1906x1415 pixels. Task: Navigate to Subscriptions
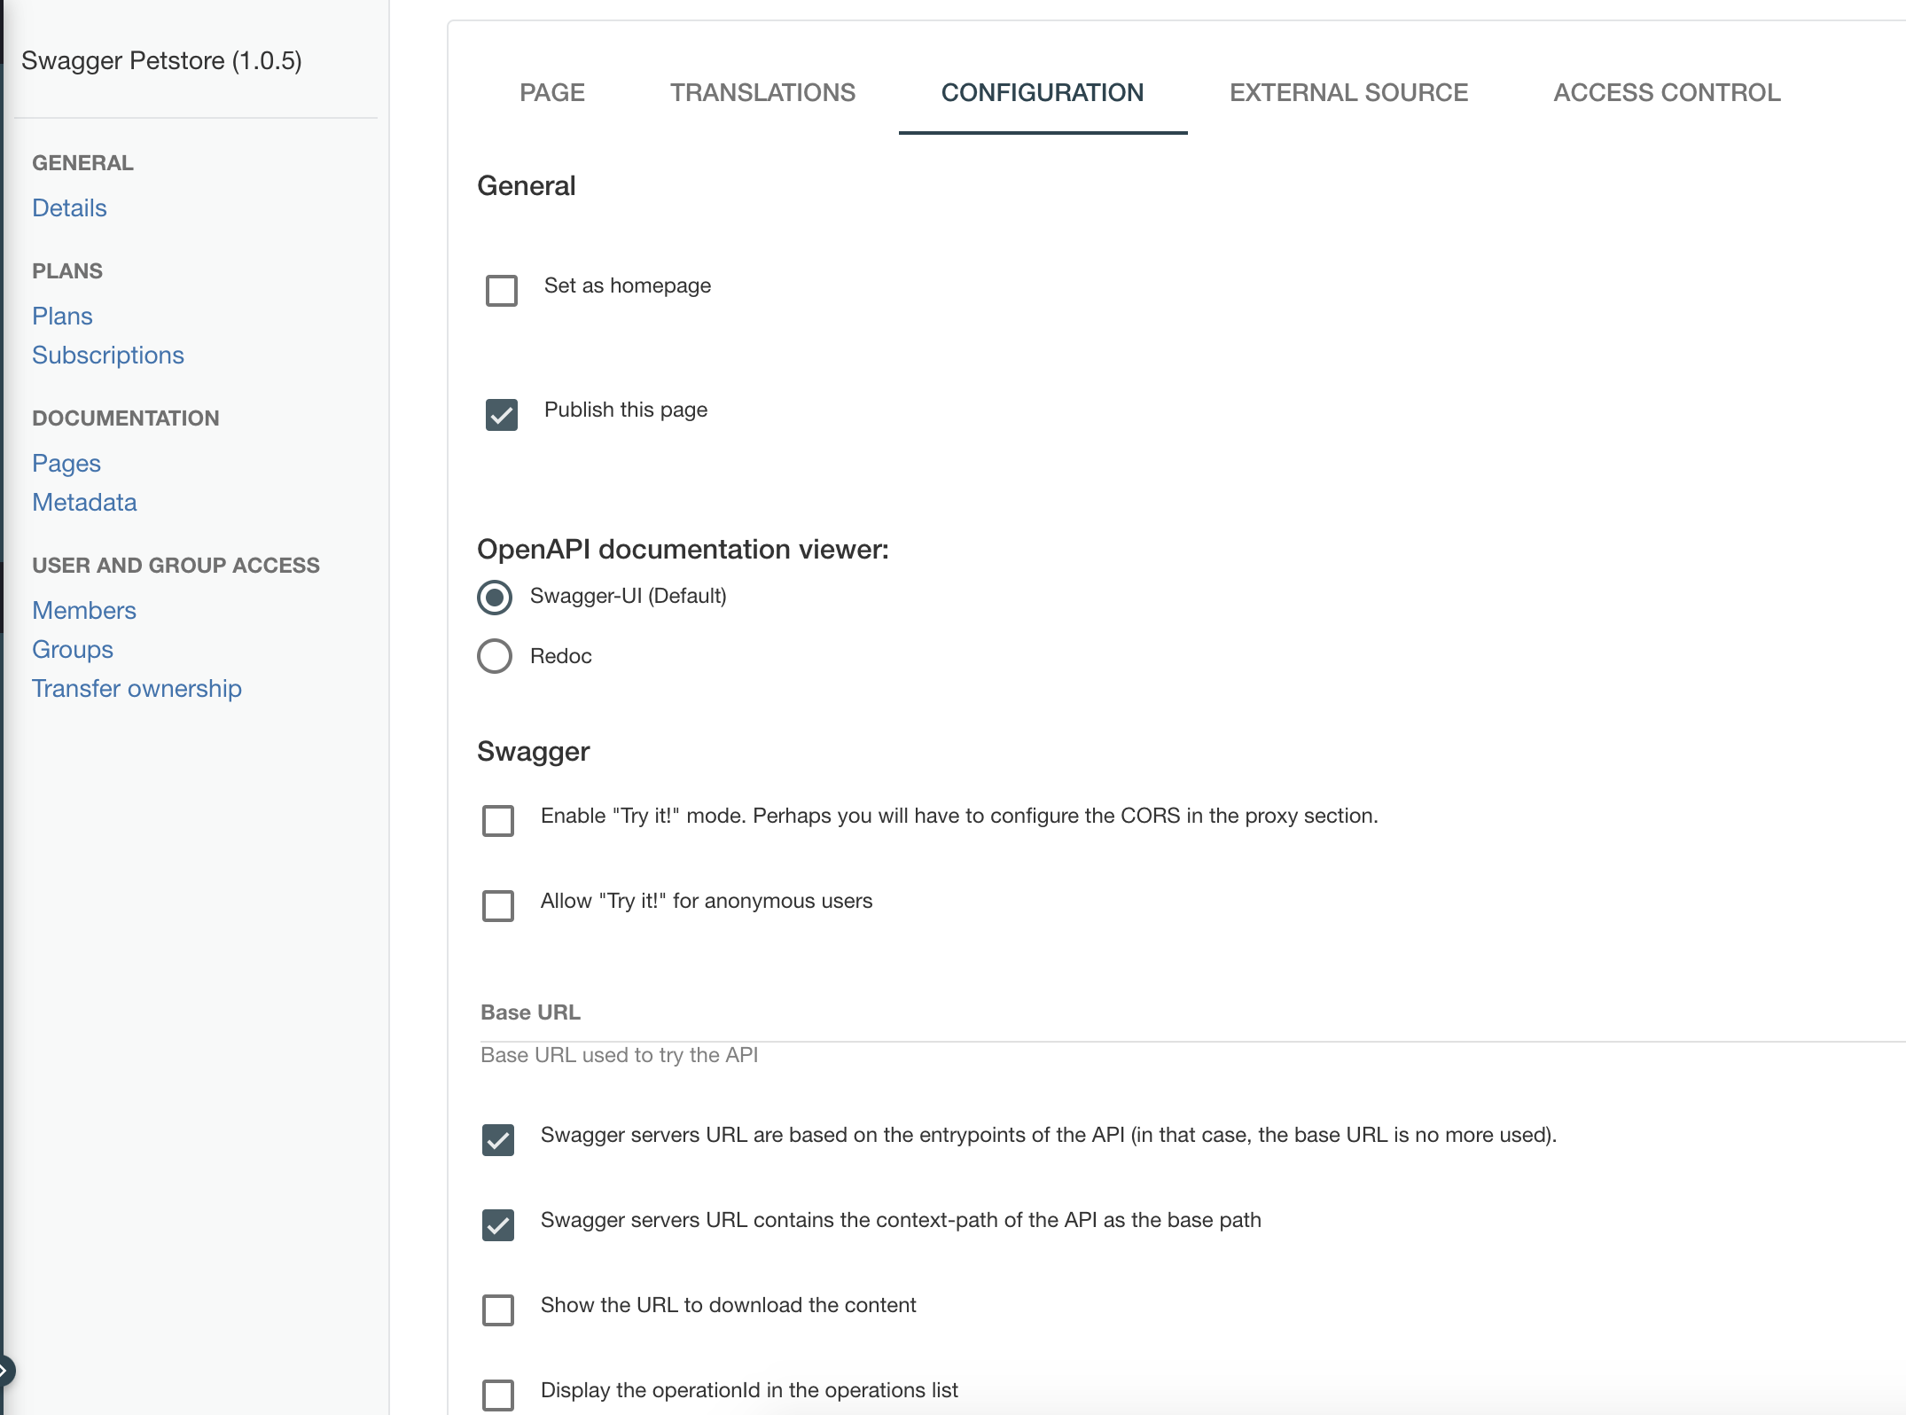click(108, 355)
